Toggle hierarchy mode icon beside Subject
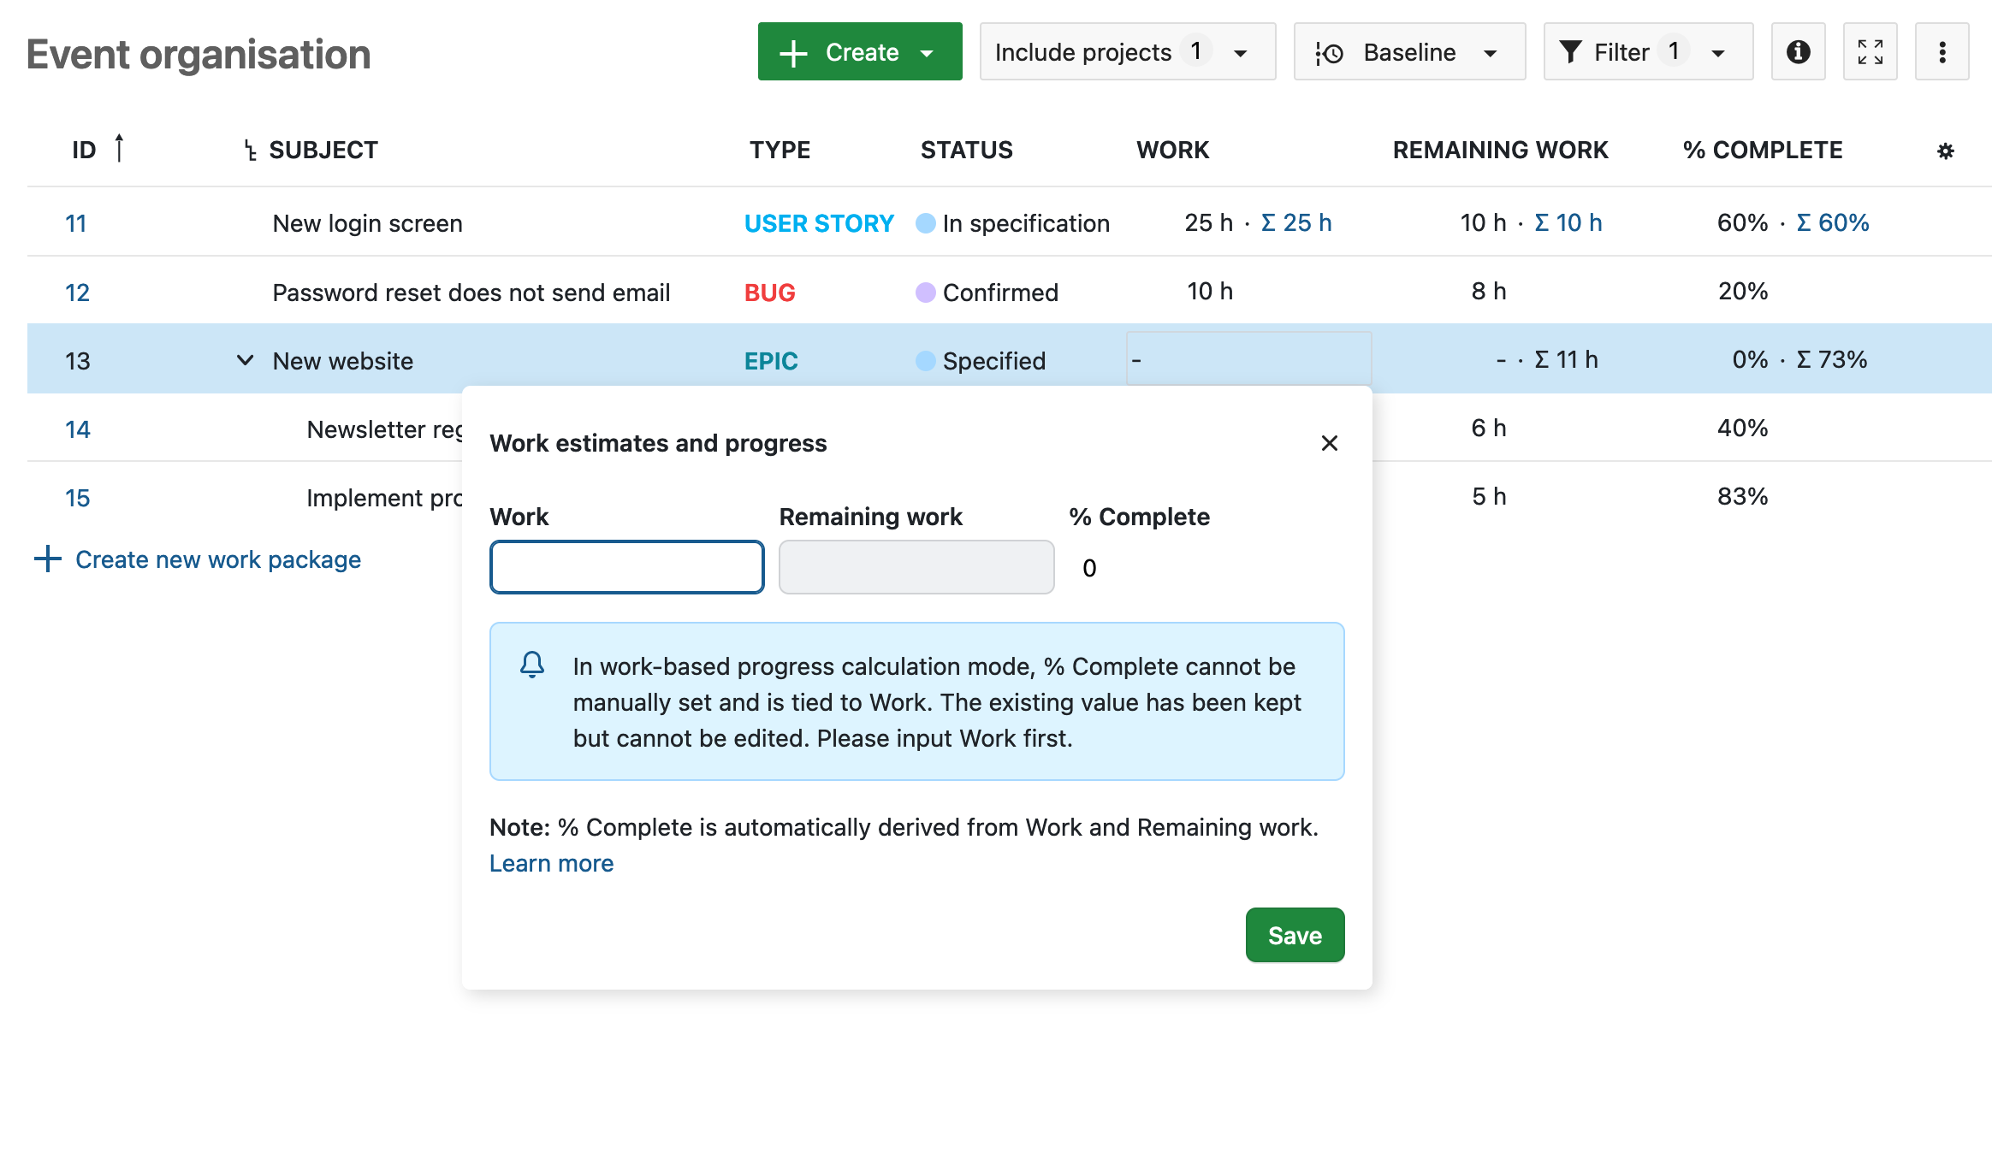Image resolution: width=1992 pixels, height=1153 pixels. pyautogui.click(x=250, y=151)
